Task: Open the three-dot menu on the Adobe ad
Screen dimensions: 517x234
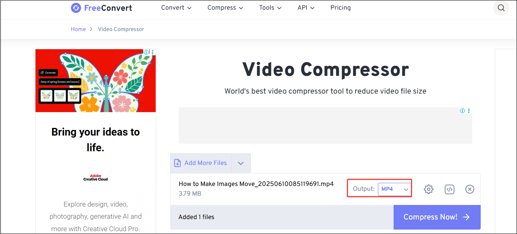Action: click(152, 52)
